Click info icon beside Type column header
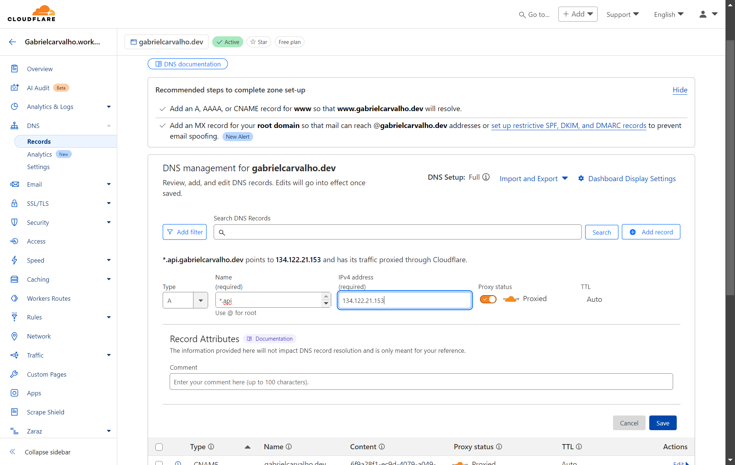The height and width of the screenshot is (465, 735). point(211,447)
